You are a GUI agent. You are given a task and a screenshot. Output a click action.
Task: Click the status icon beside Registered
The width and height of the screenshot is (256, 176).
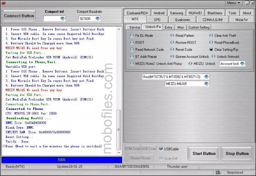point(218,172)
